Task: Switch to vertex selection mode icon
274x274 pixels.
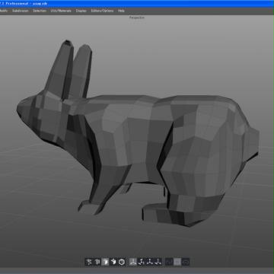Action: coord(88,262)
